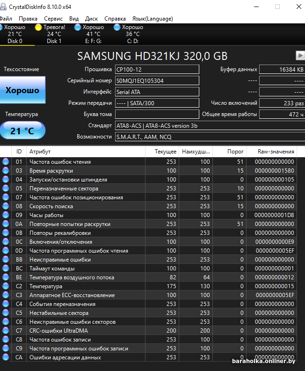
Task: Click the Общее время работы value 472 ч
Action: (282, 114)
